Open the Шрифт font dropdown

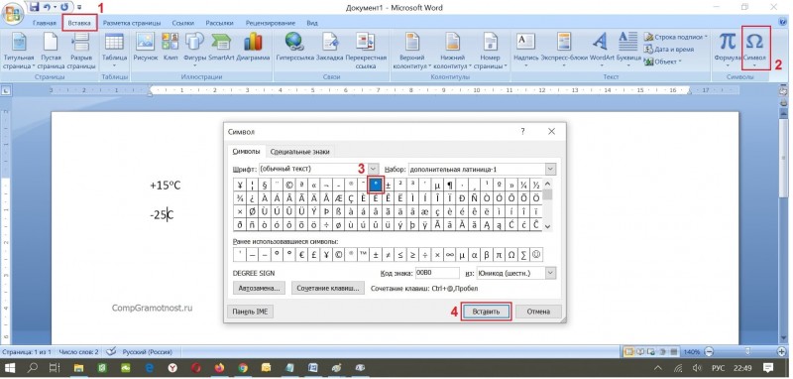pos(374,169)
